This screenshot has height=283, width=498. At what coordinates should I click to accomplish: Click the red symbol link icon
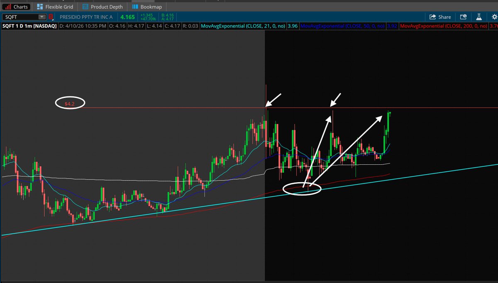click(51, 17)
